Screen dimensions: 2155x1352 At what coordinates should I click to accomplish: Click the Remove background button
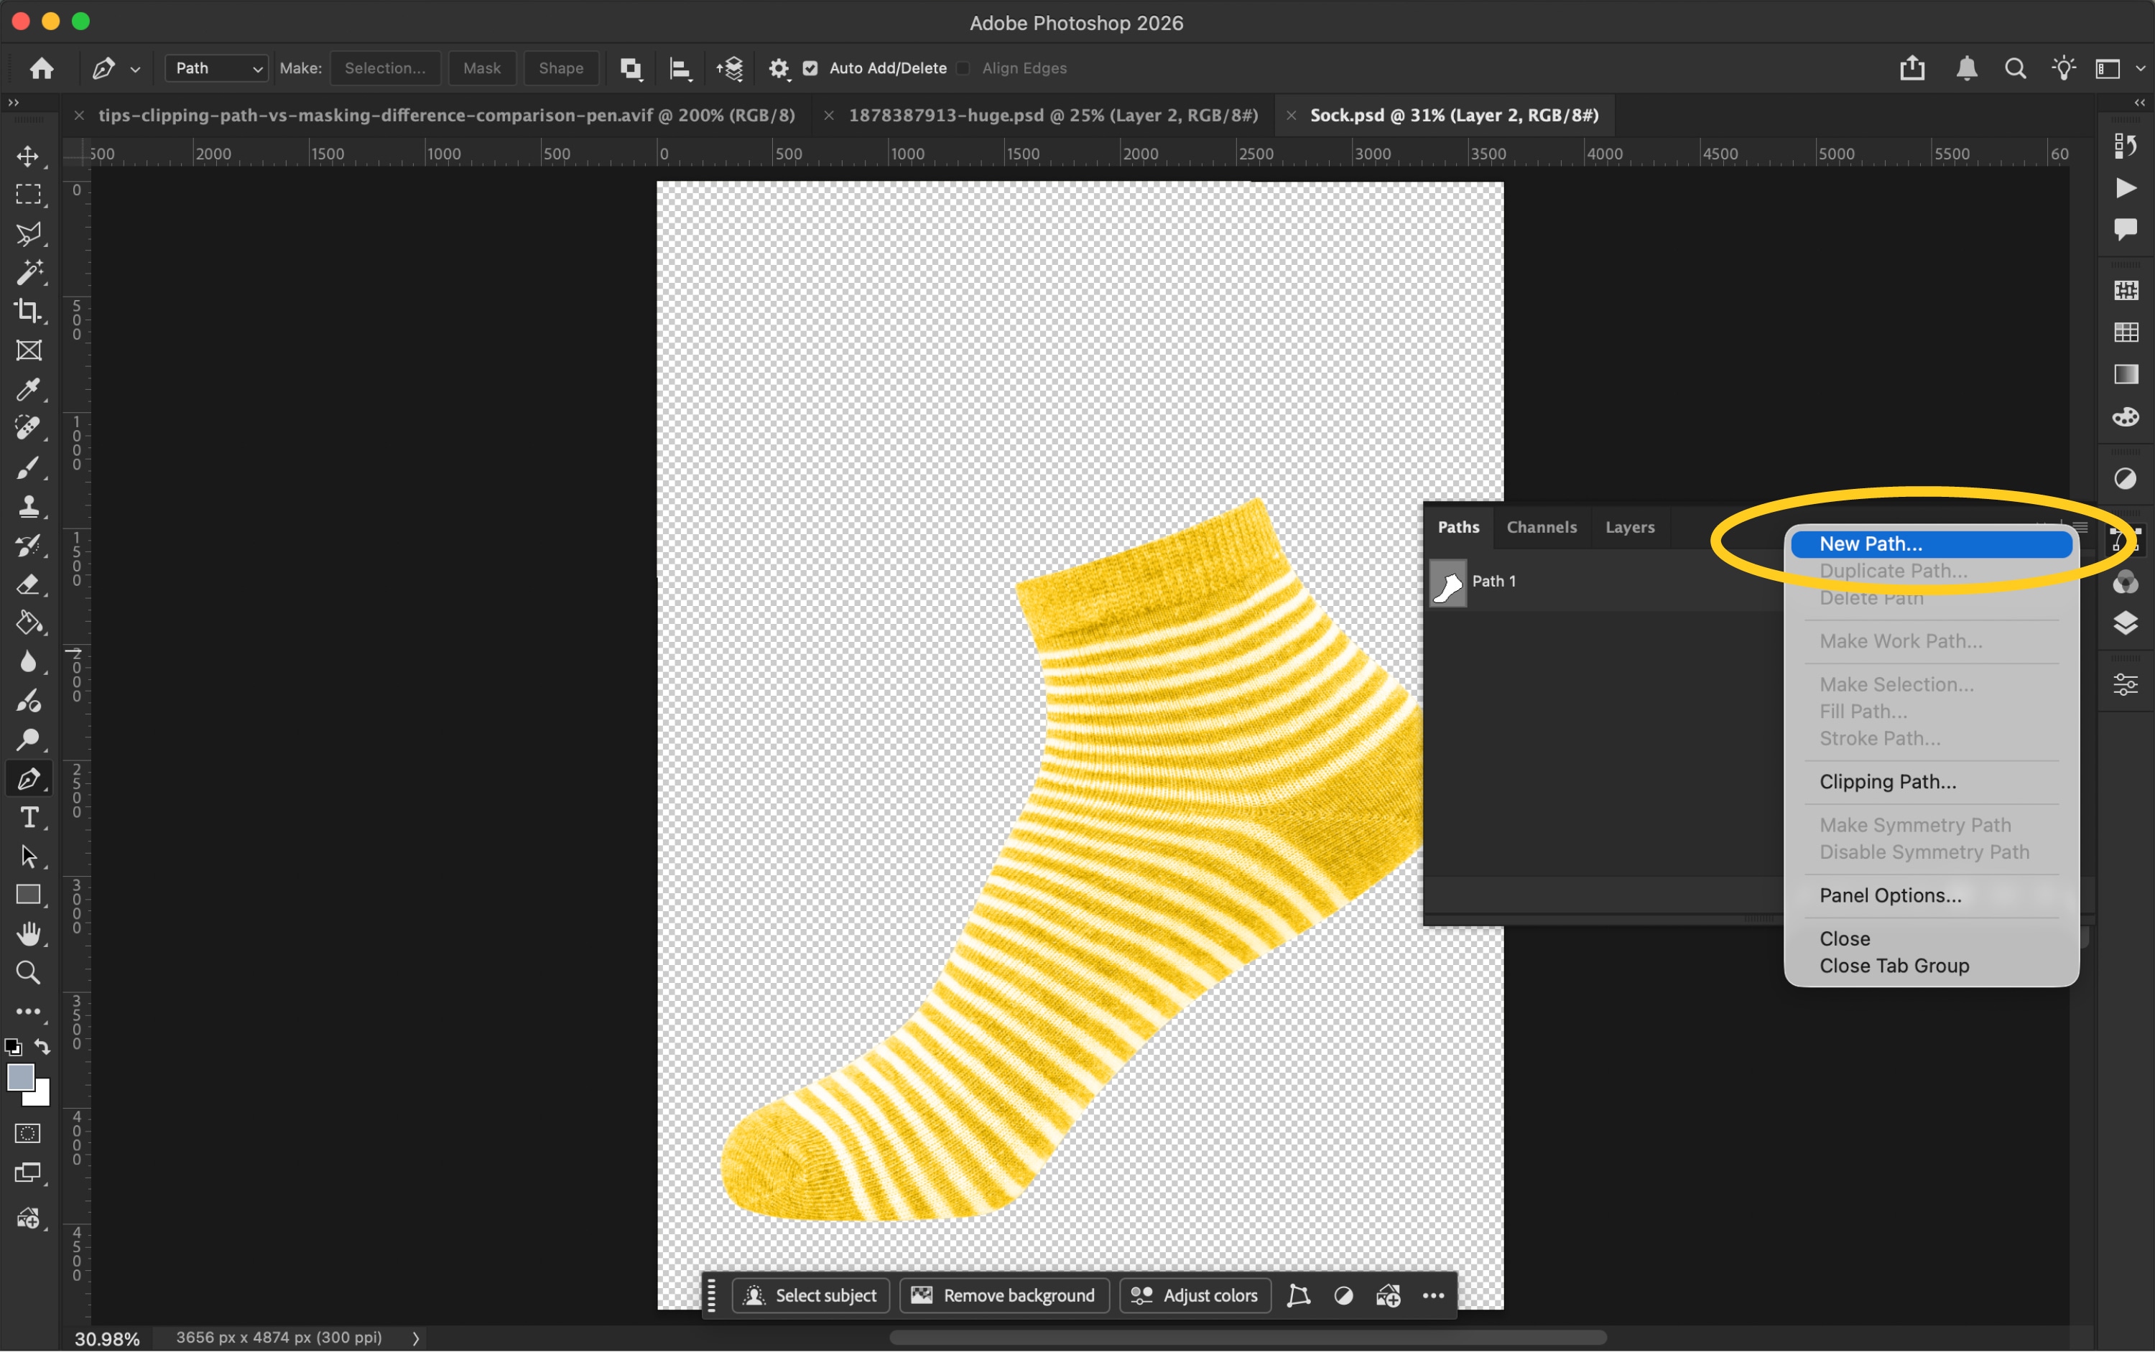(x=1004, y=1296)
